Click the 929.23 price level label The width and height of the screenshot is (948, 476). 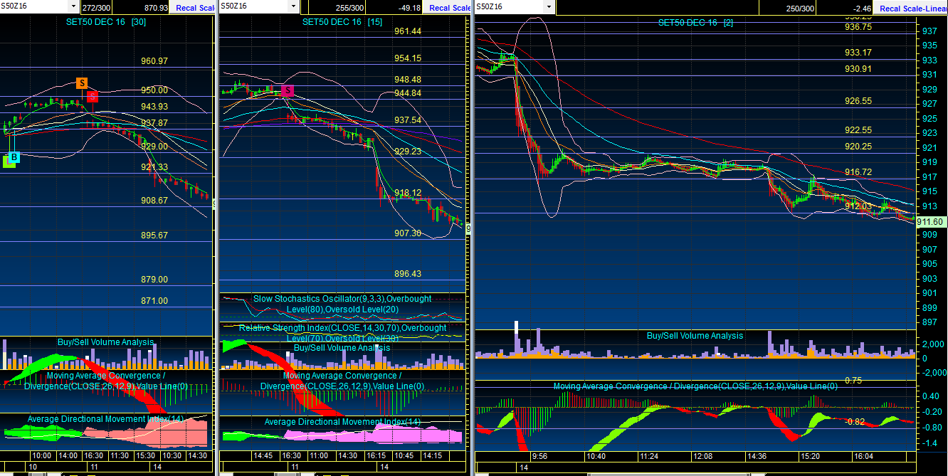[x=408, y=152]
